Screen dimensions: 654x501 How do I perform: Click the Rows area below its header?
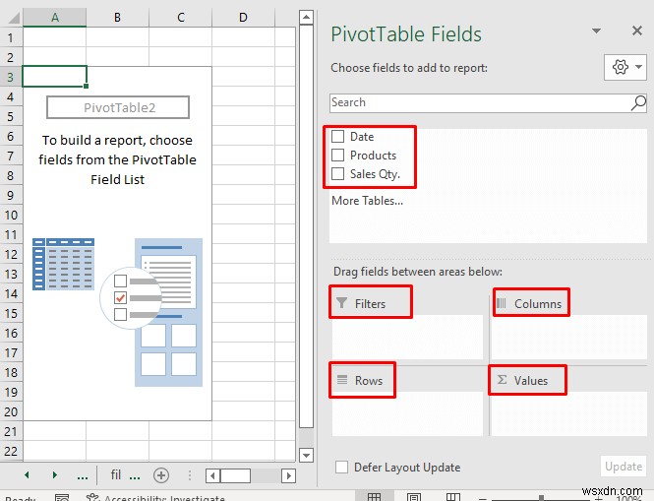(407, 414)
